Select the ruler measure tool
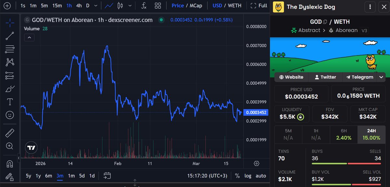This screenshot has width=390, height=187. (10, 133)
